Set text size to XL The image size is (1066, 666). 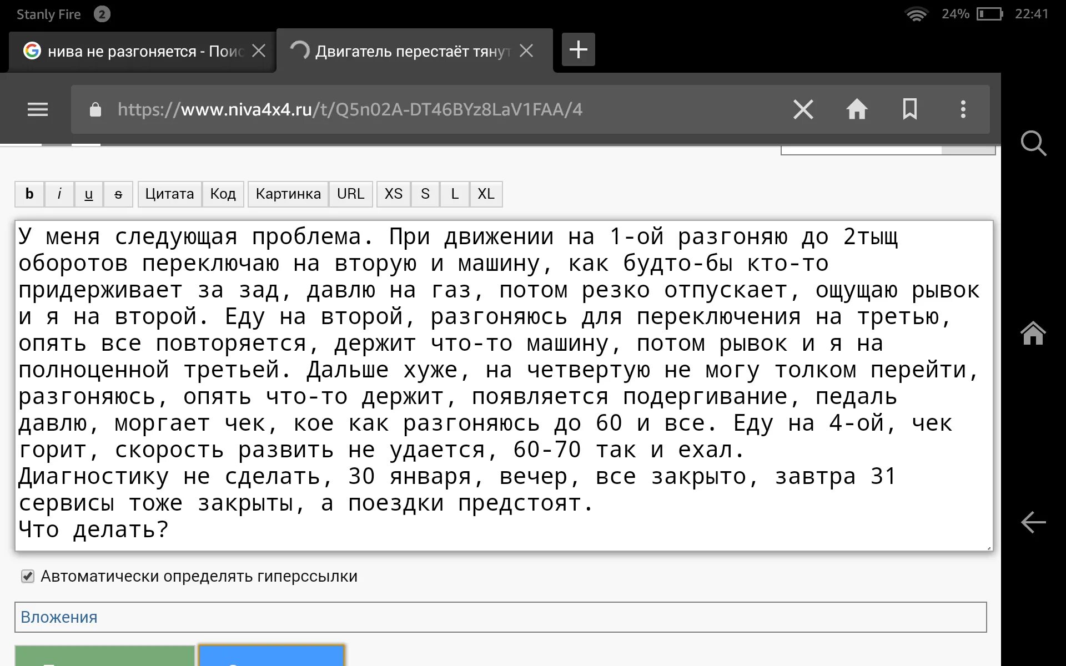[x=486, y=194]
